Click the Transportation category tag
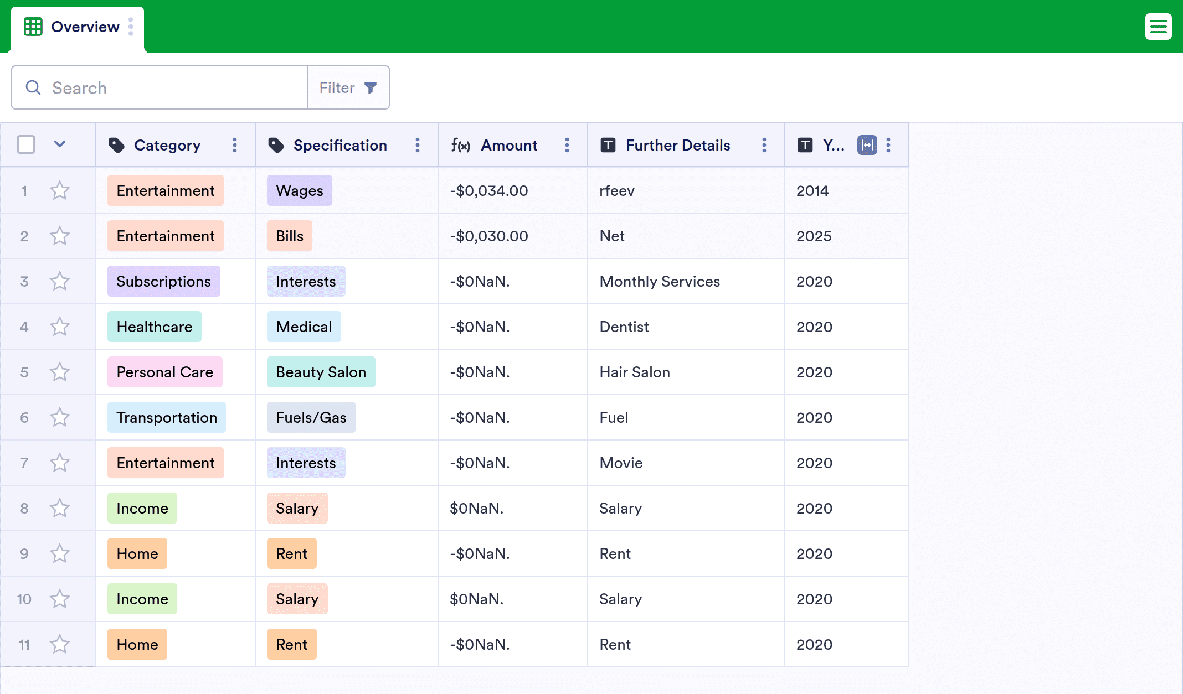 167,417
